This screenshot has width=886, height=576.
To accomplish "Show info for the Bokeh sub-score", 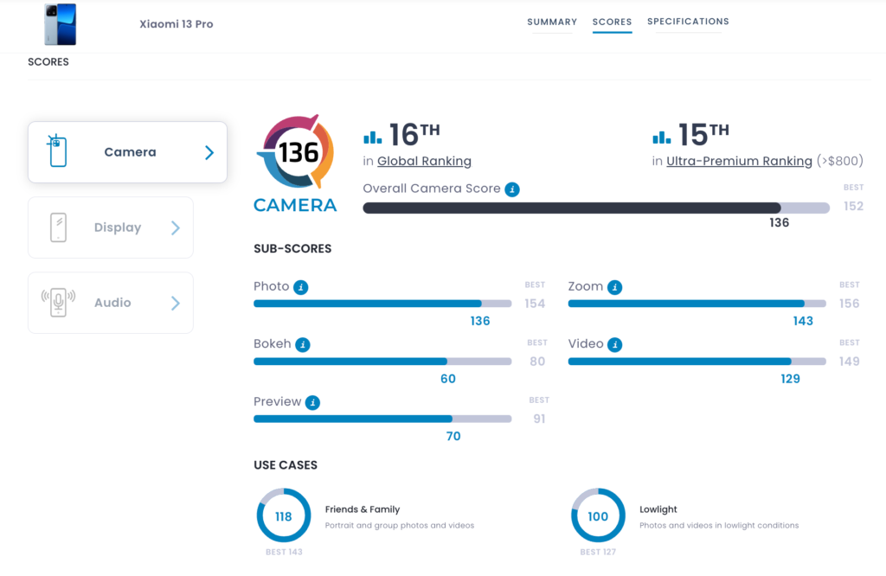I will (x=303, y=344).
